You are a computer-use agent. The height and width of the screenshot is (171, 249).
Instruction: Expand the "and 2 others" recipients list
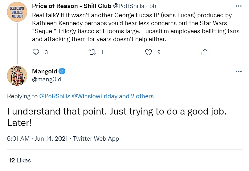point(136,96)
